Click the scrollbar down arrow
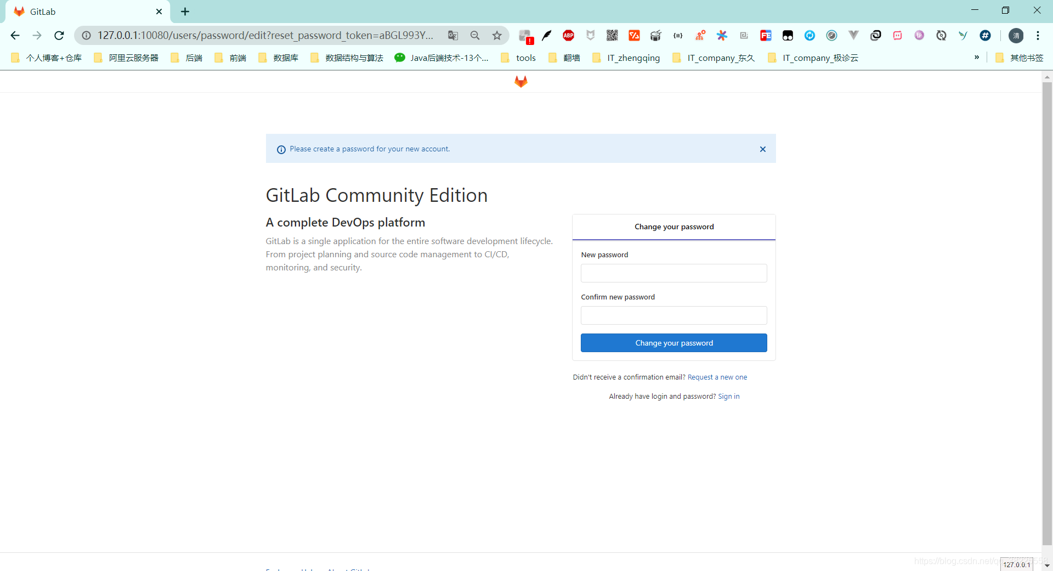Image resolution: width=1053 pixels, height=571 pixels. (x=1047, y=566)
